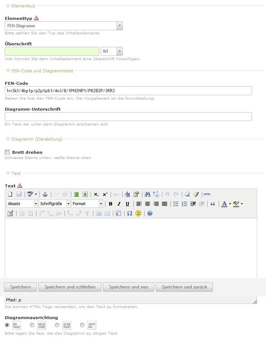Open the Schriftgröße font size dropdown
This screenshot has height=339, width=266.
(55, 204)
